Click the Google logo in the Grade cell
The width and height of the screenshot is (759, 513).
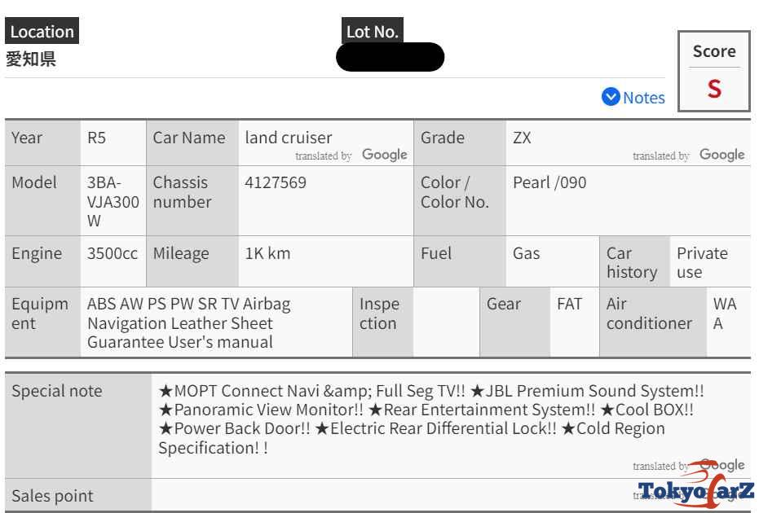[x=721, y=155]
